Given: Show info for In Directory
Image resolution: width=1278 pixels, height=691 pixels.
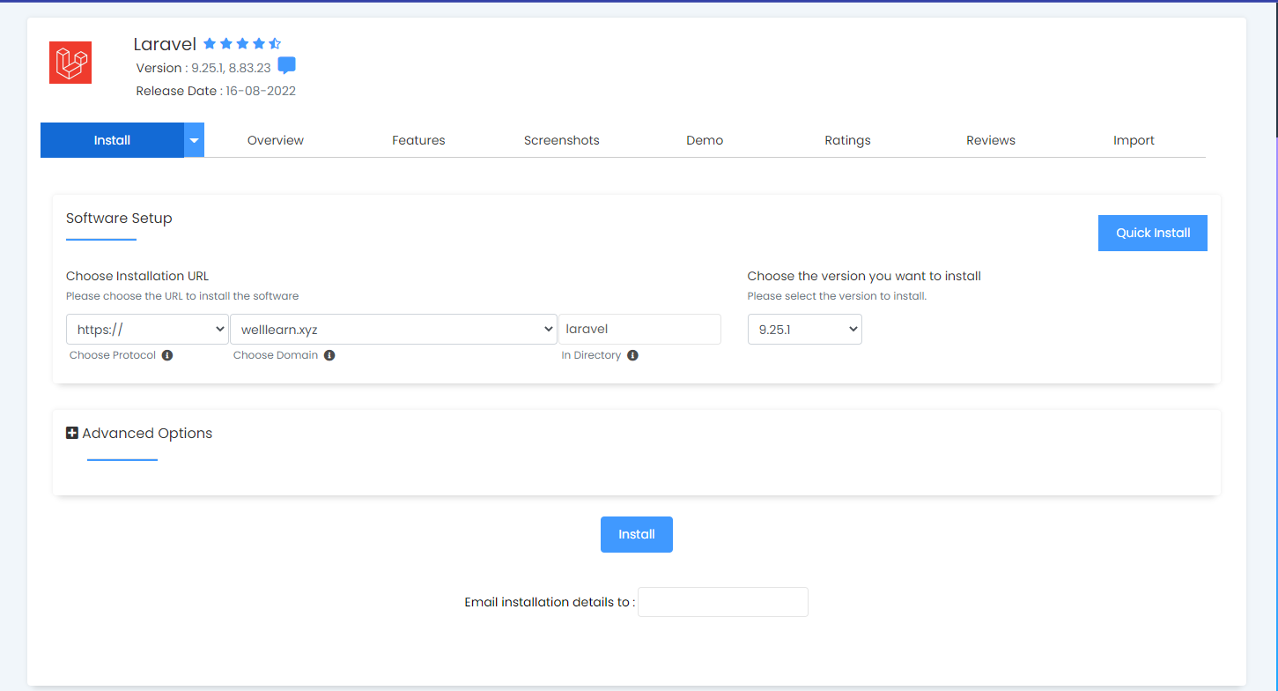Looking at the screenshot, I should [x=632, y=355].
